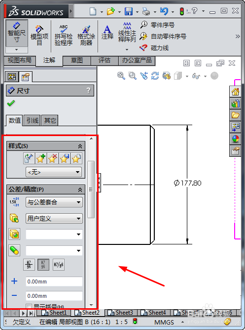Select linear H7/g6 fit display
The height and width of the screenshot is (330, 245).
point(59,265)
